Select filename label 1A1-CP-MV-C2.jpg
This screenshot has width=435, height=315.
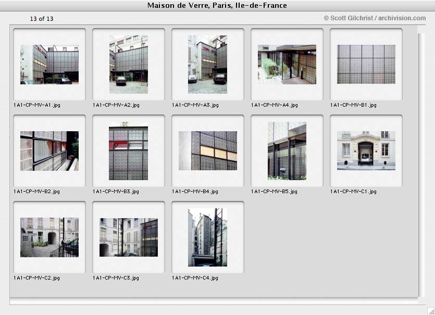click(36, 278)
